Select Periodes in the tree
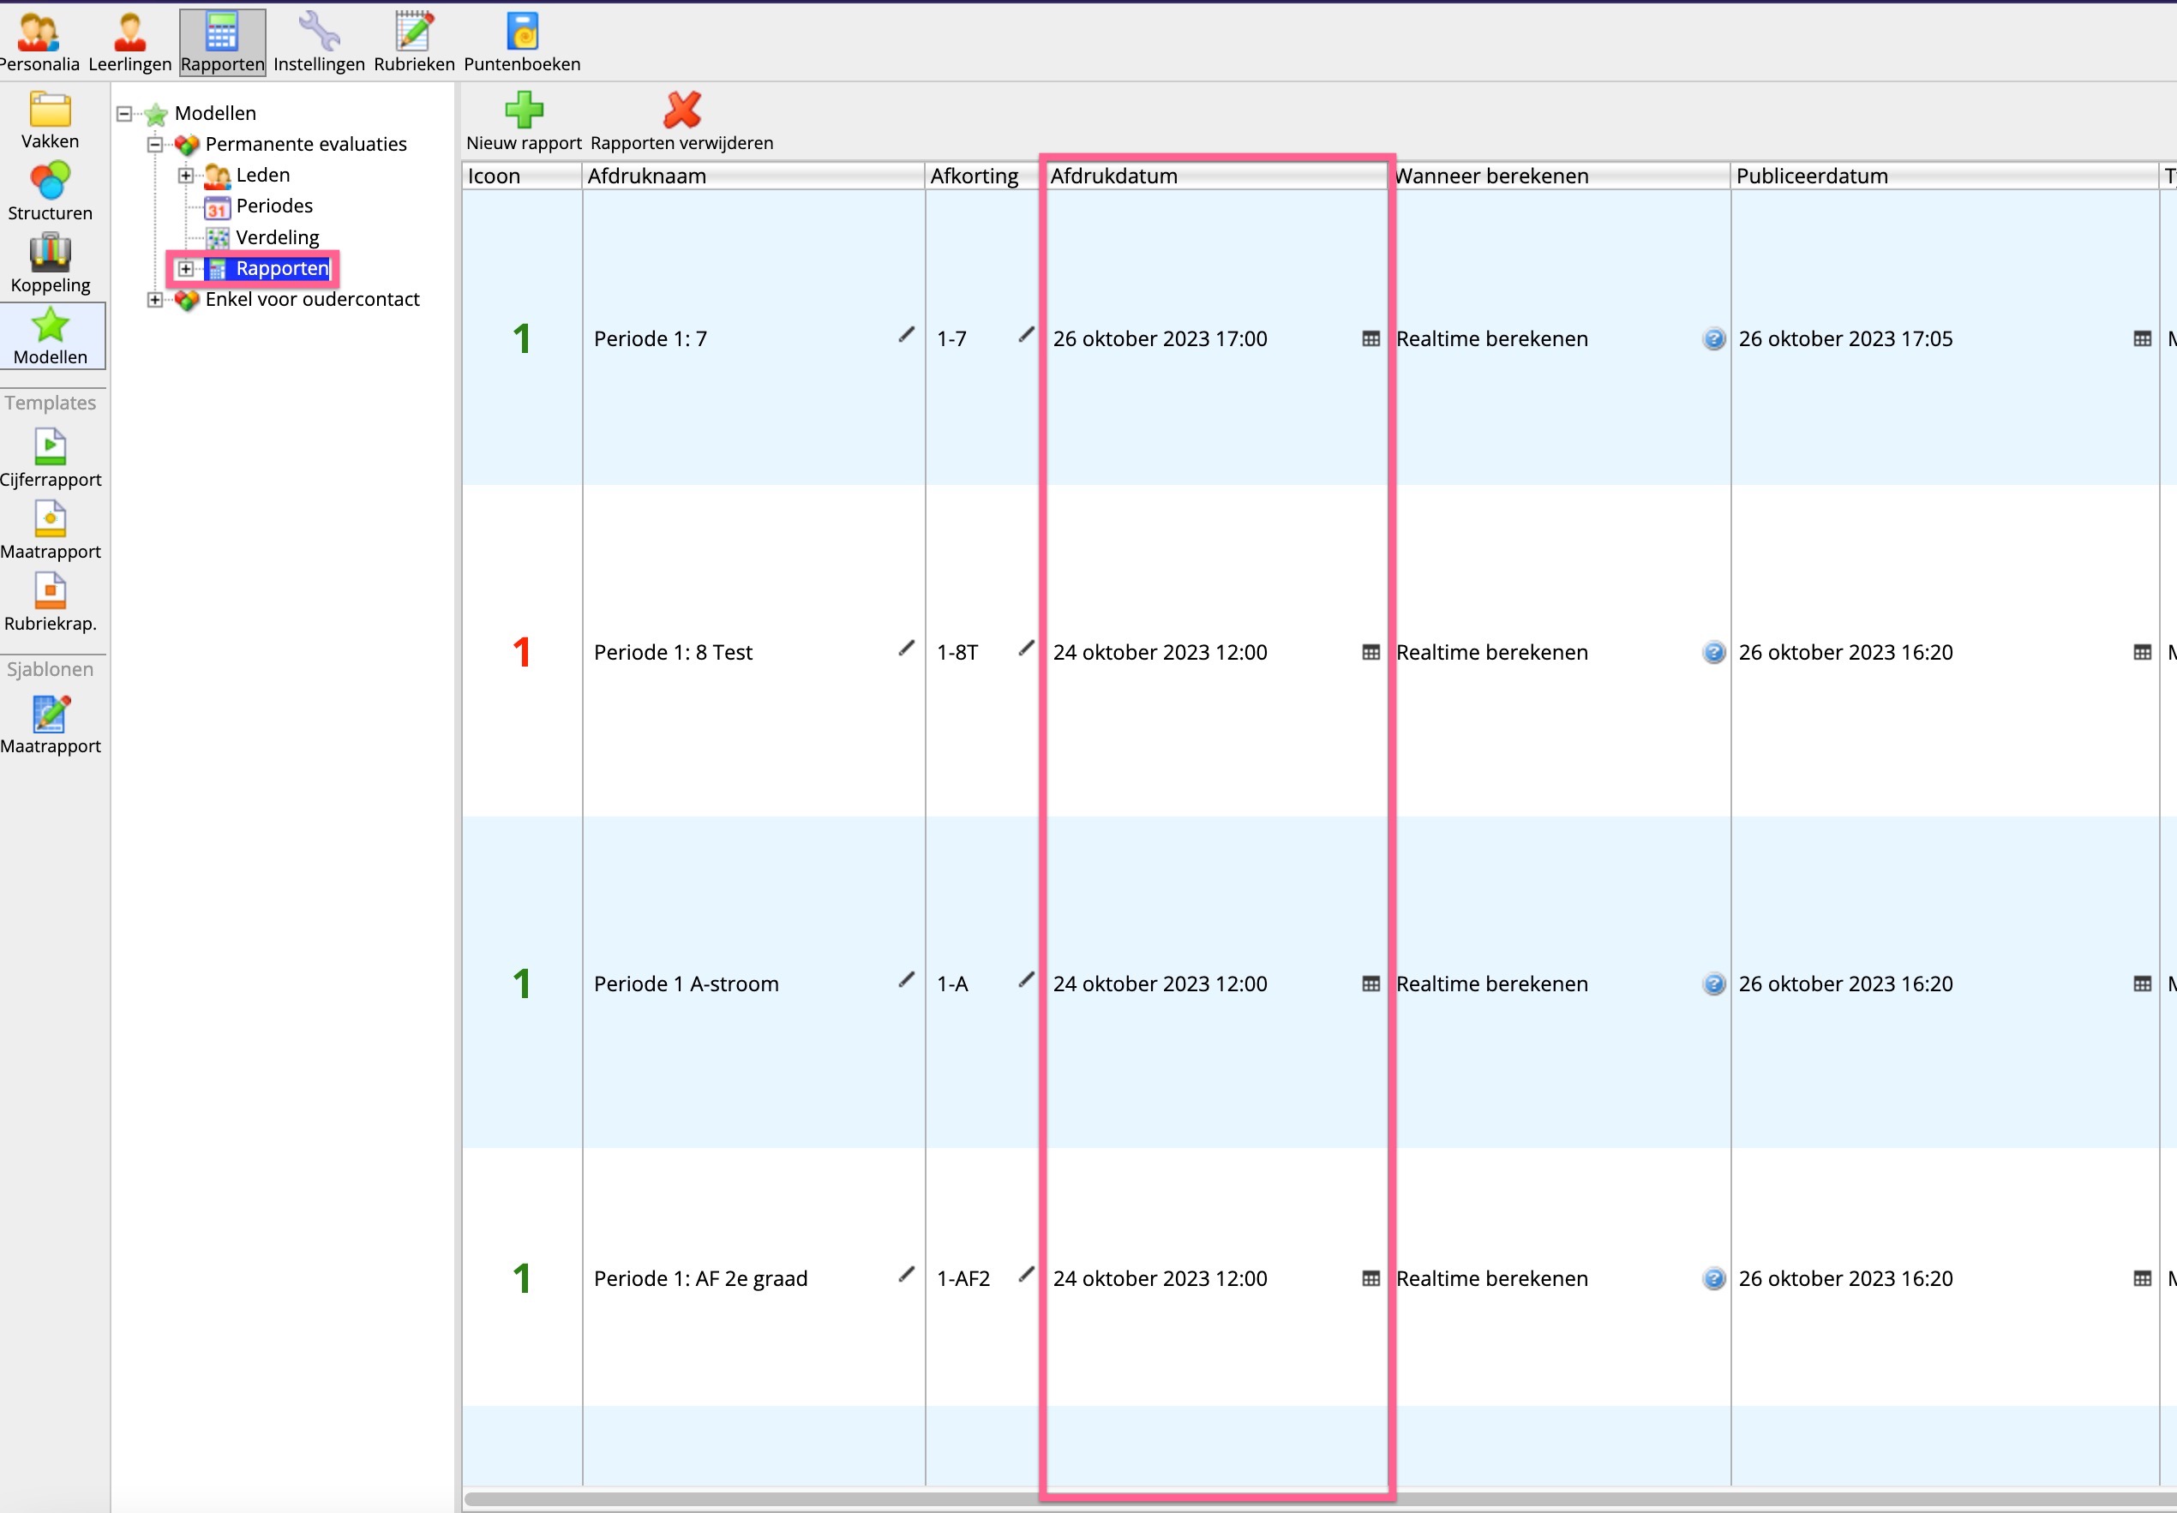 click(274, 206)
